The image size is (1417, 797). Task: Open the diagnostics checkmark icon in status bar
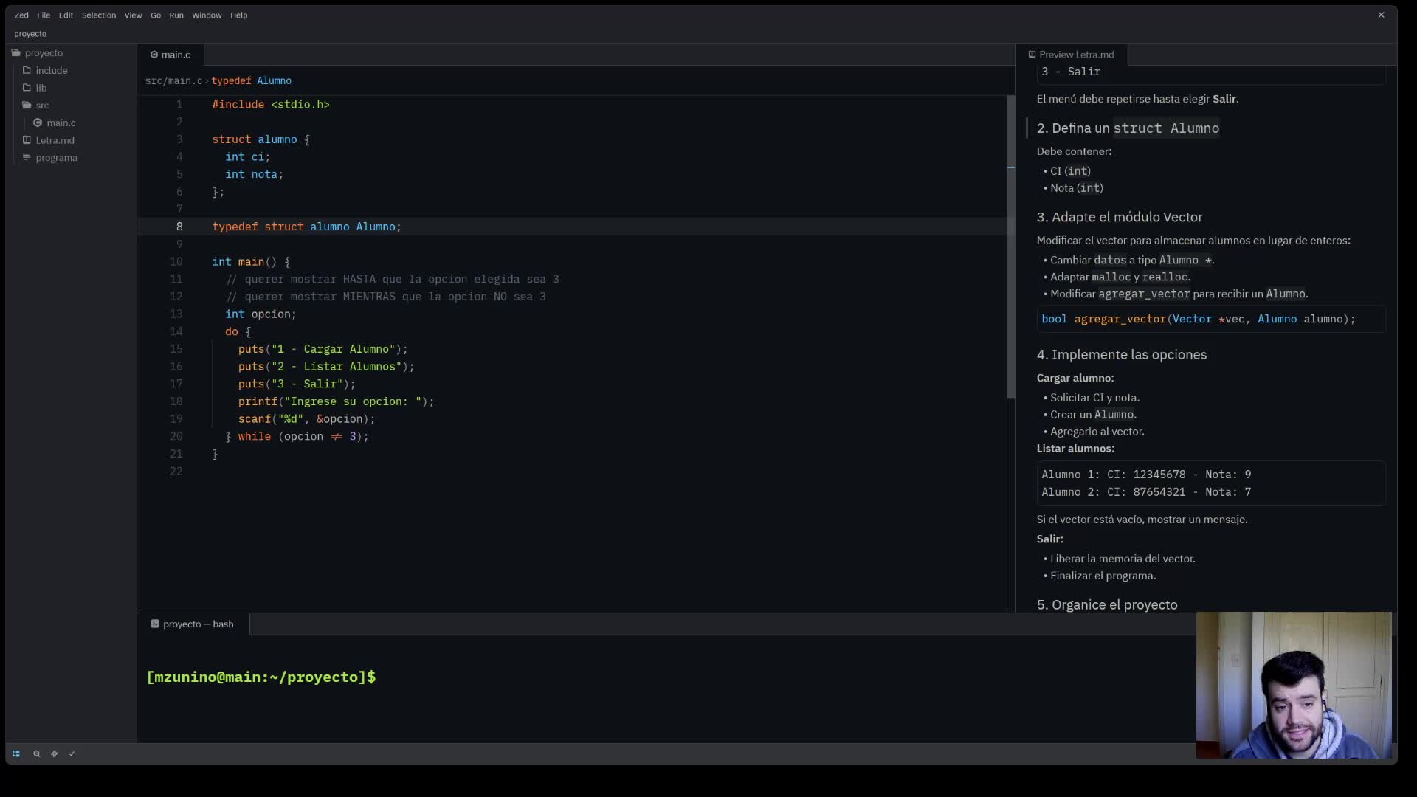(72, 753)
